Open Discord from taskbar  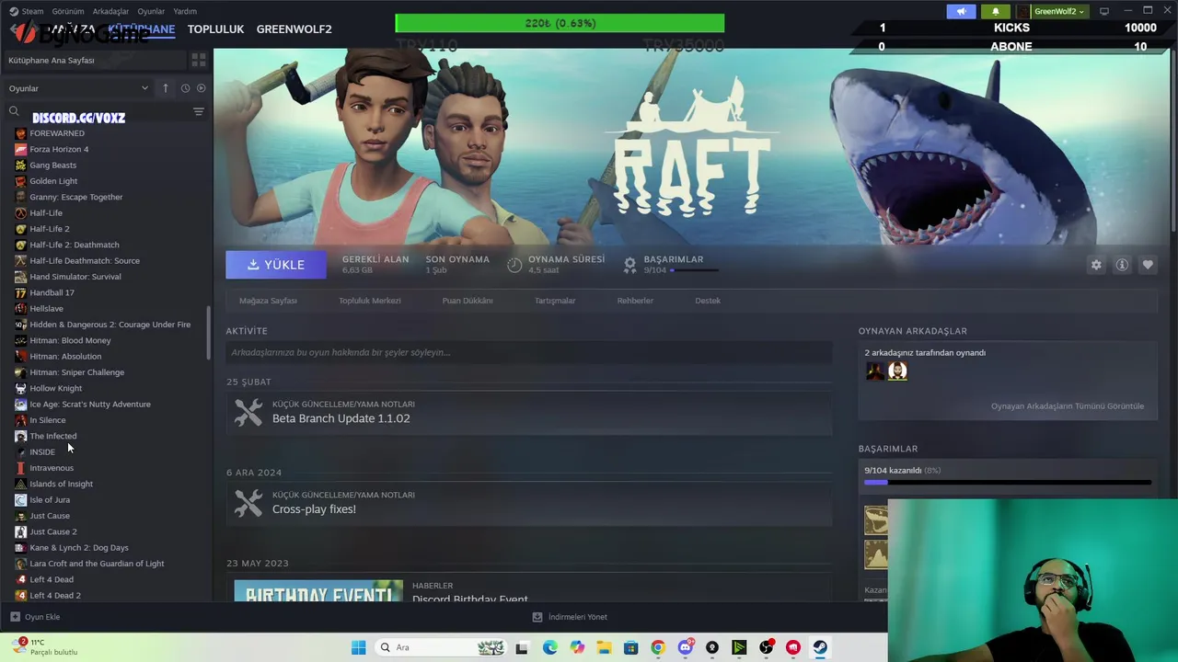(x=685, y=647)
